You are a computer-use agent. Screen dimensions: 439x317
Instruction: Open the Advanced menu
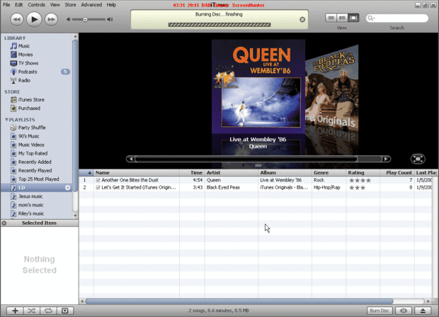point(91,5)
